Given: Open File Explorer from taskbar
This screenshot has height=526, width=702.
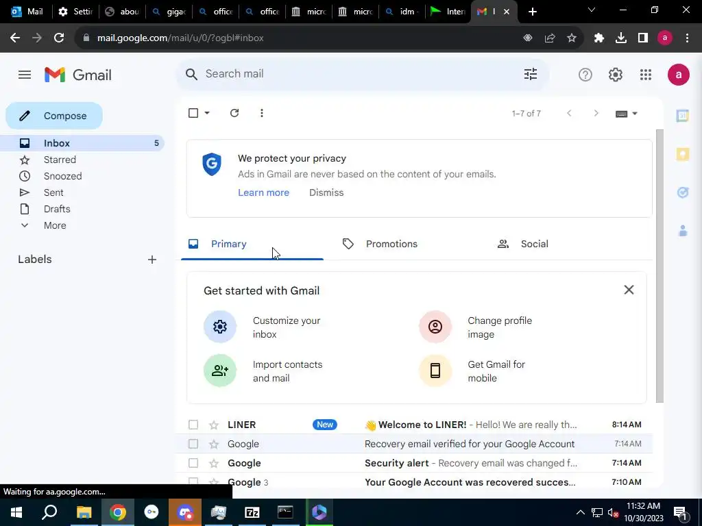Looking at the screenshot, I should click(84, 512).
